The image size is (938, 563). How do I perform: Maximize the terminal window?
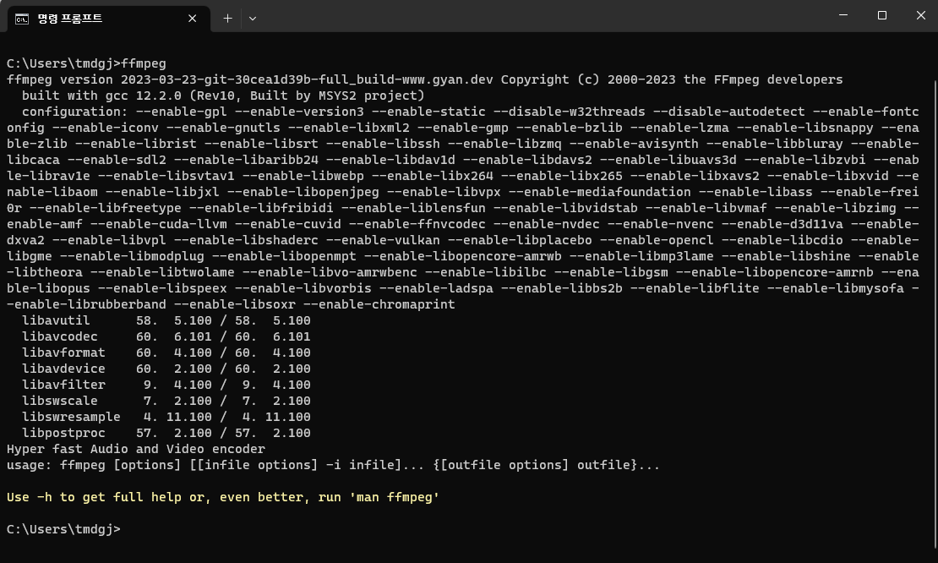point(881,15)
